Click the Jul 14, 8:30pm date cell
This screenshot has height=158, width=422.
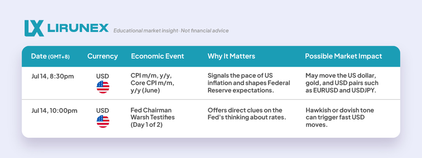point(52,76)
